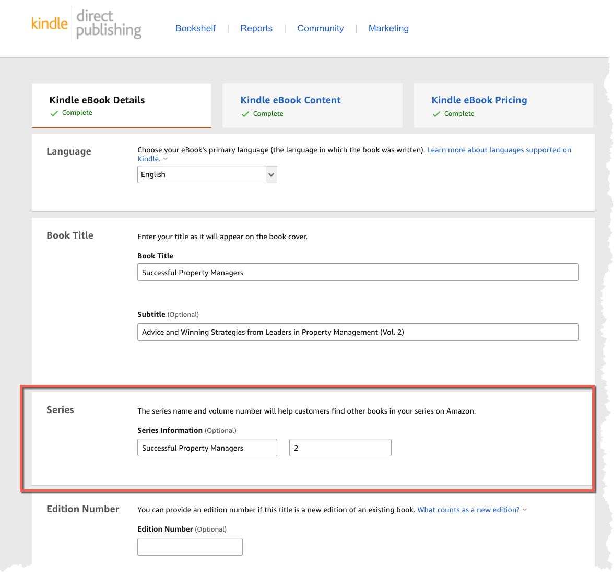Click the 'Complete' status under Kindle eBook Pricing

coord(459,114)
